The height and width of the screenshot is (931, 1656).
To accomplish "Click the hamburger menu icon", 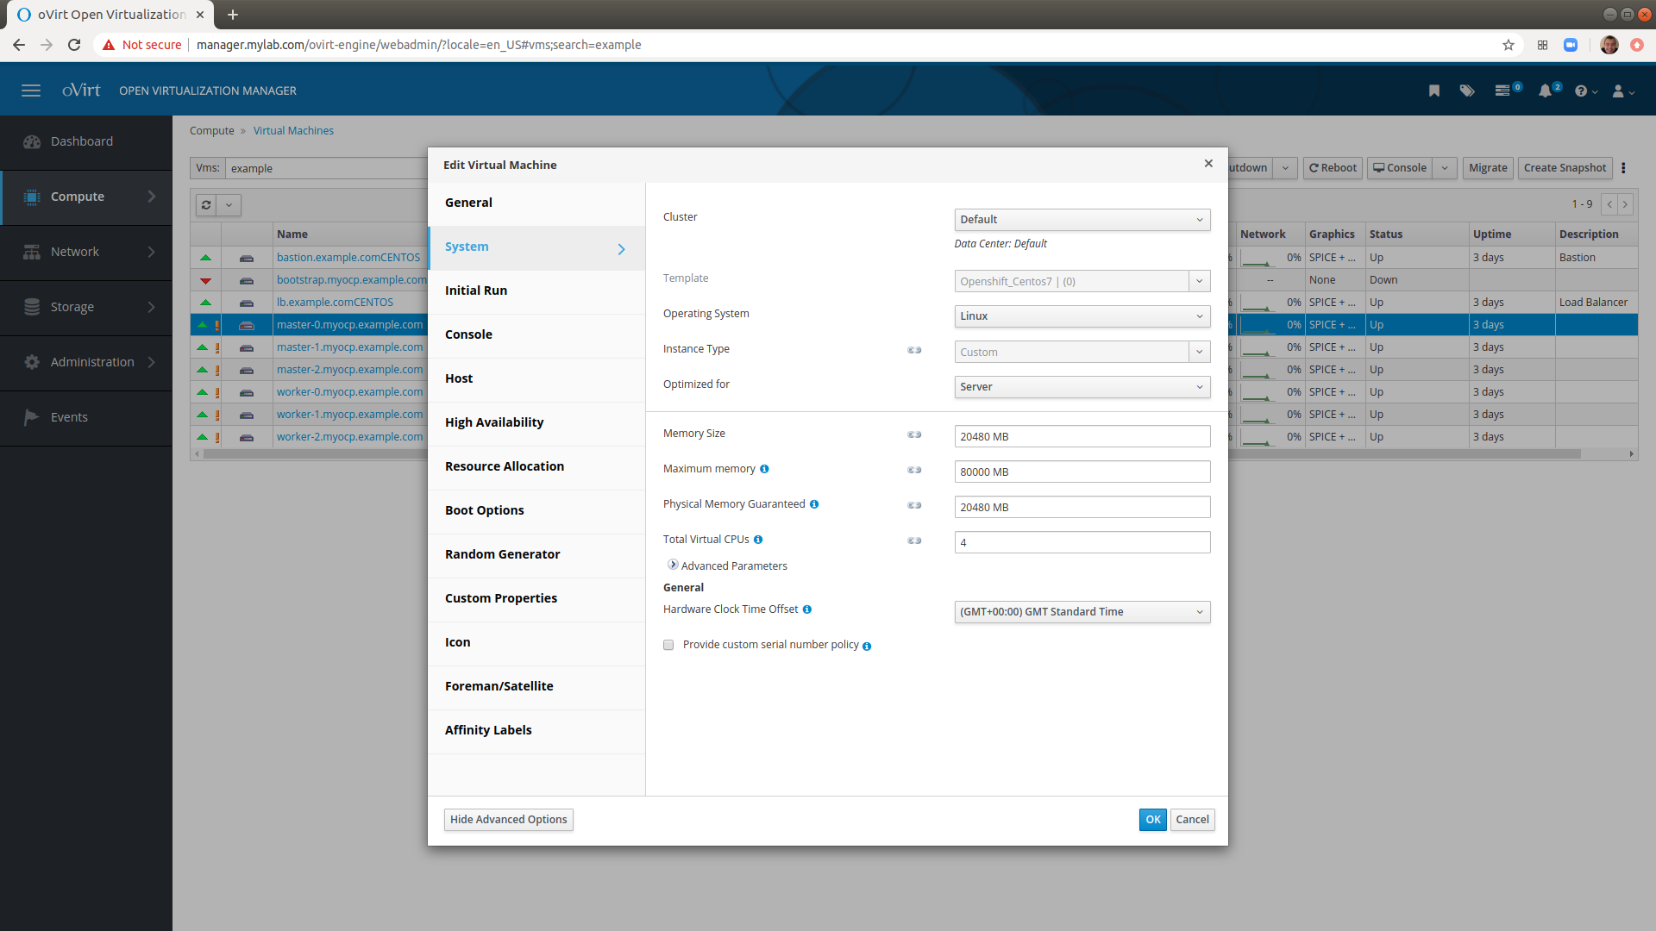I will 31,91.
